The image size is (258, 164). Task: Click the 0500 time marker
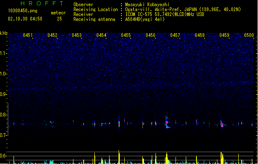point(249,35)
